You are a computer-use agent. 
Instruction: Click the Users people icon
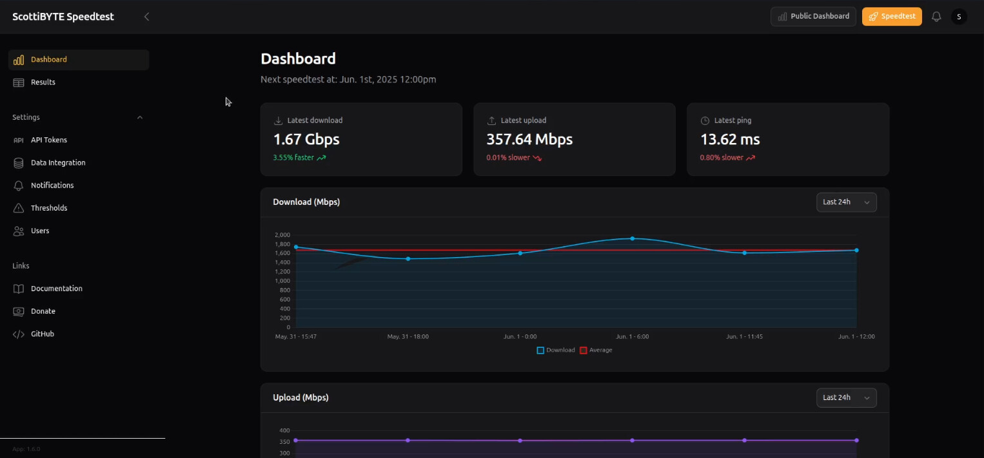(x=19, y=231)
